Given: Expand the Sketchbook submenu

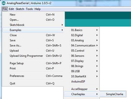Looking at the screenshot, I should tap(33, 25).
